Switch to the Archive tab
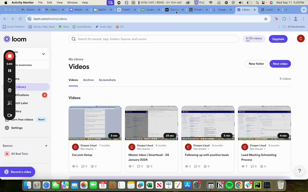 88,80
